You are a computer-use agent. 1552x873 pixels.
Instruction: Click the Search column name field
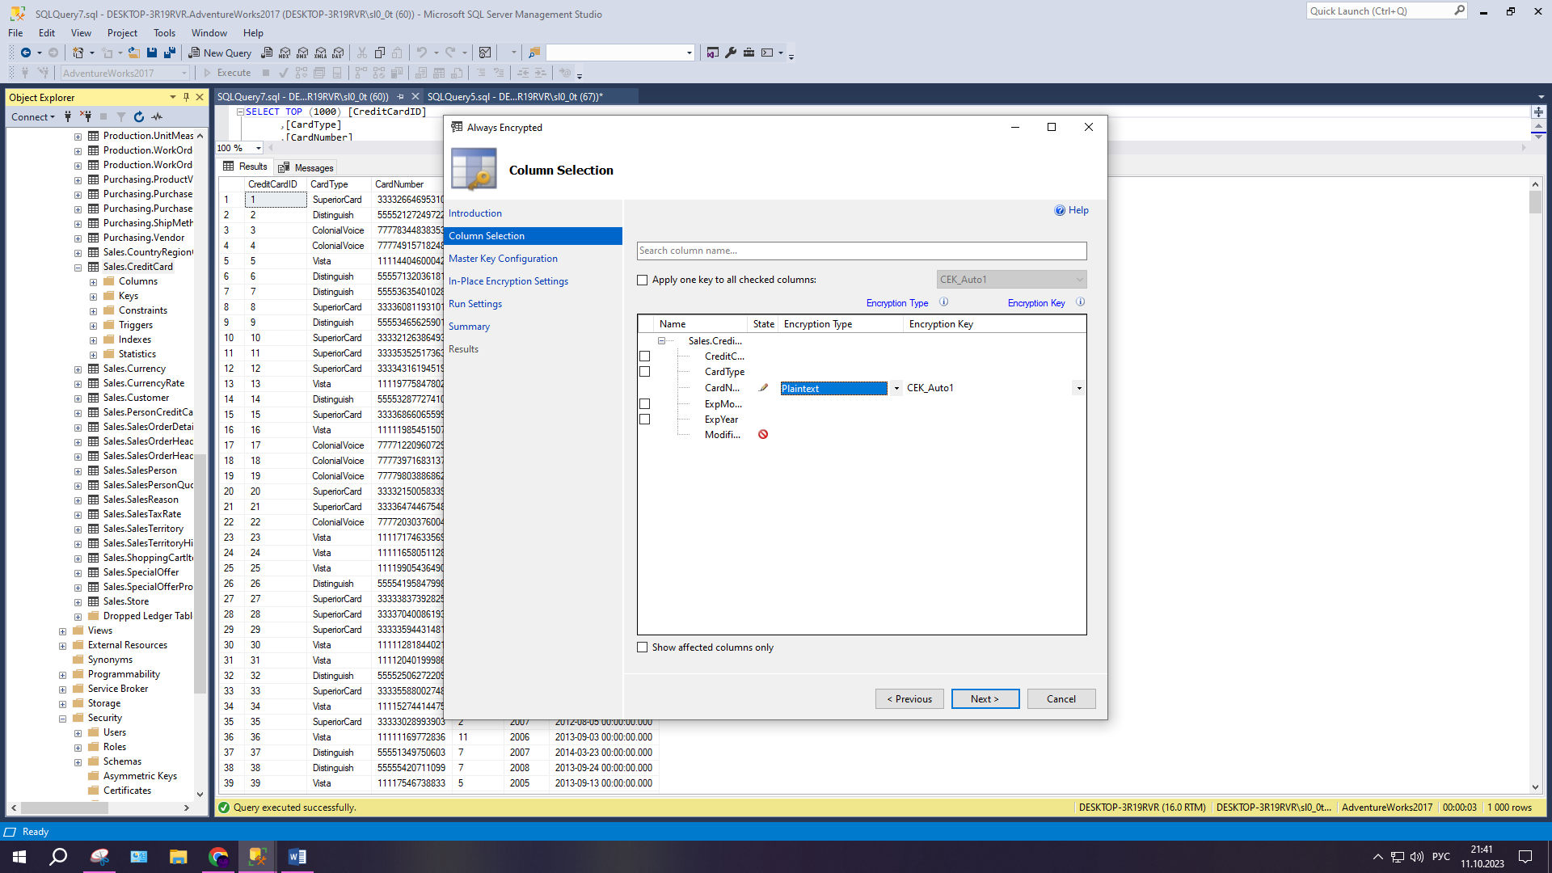coord(861,251)
